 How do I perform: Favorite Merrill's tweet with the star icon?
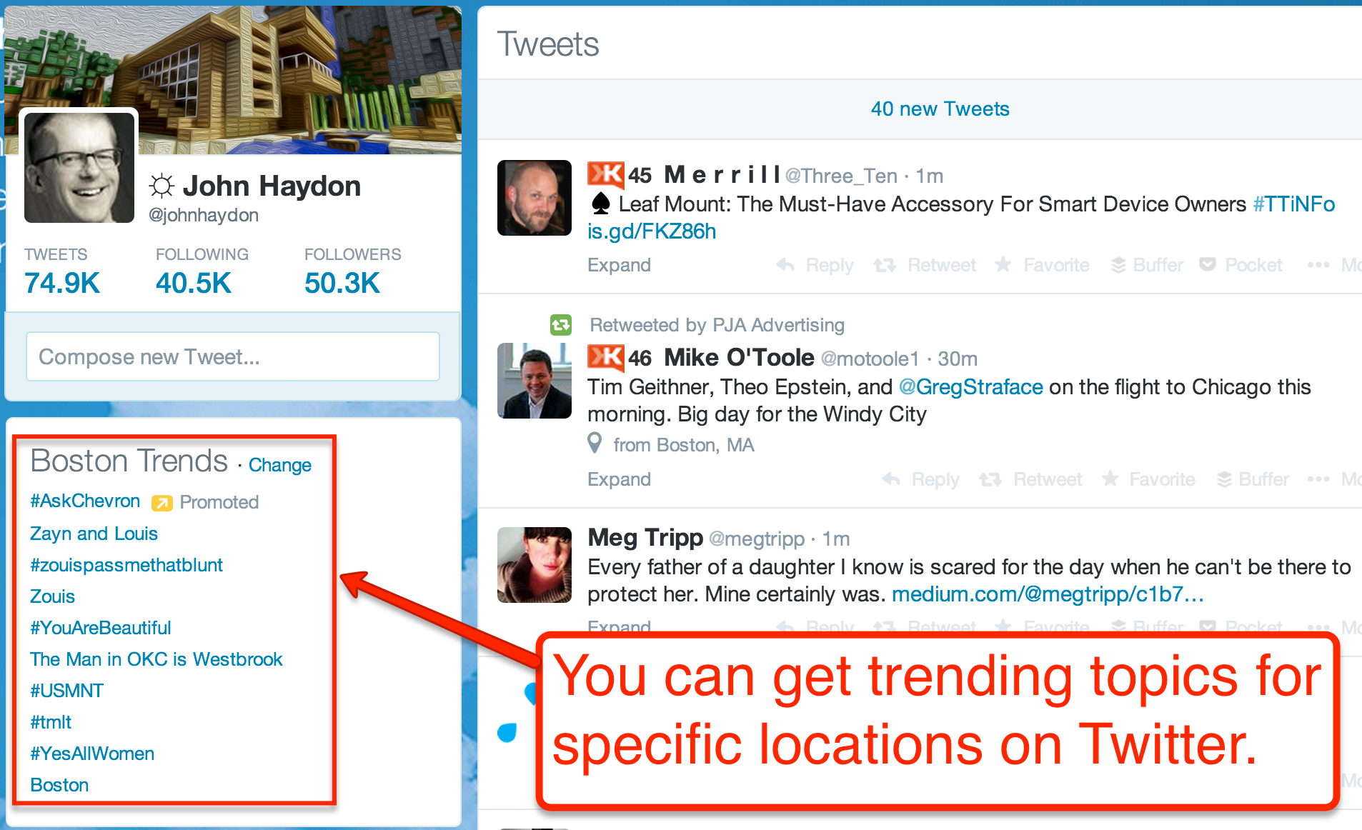[x=1003, y=264]
